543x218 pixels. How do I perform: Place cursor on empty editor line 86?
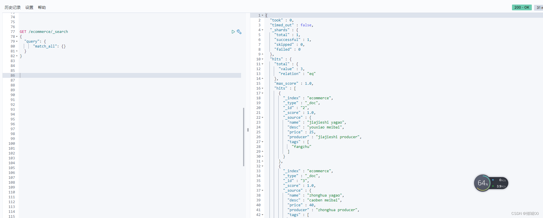[130, 76]
